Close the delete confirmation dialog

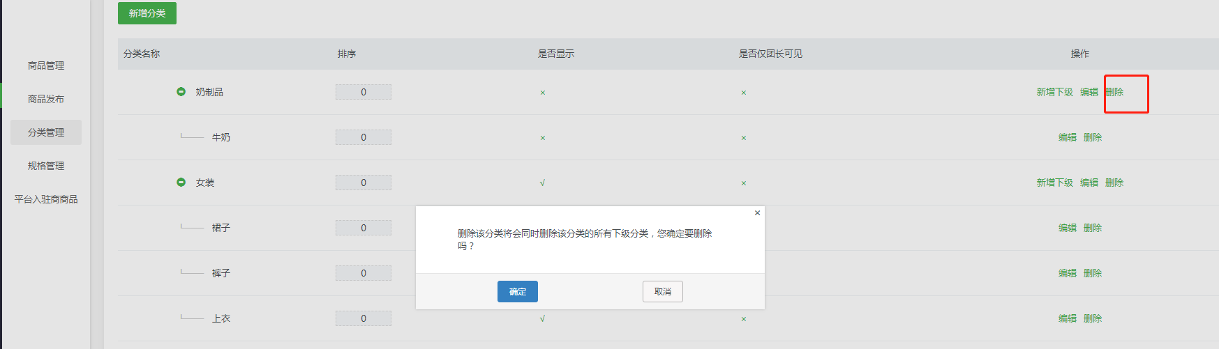coord(757,213)
